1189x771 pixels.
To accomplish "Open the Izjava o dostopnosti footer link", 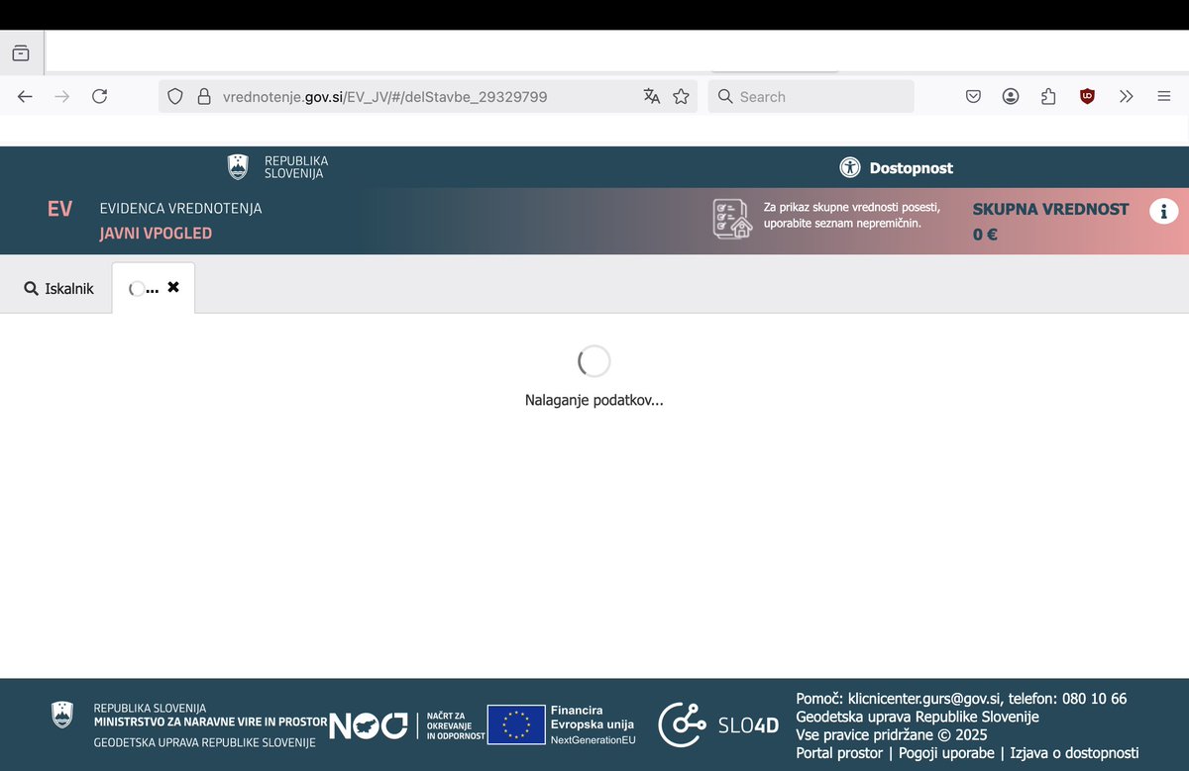I will [1074, 753].
